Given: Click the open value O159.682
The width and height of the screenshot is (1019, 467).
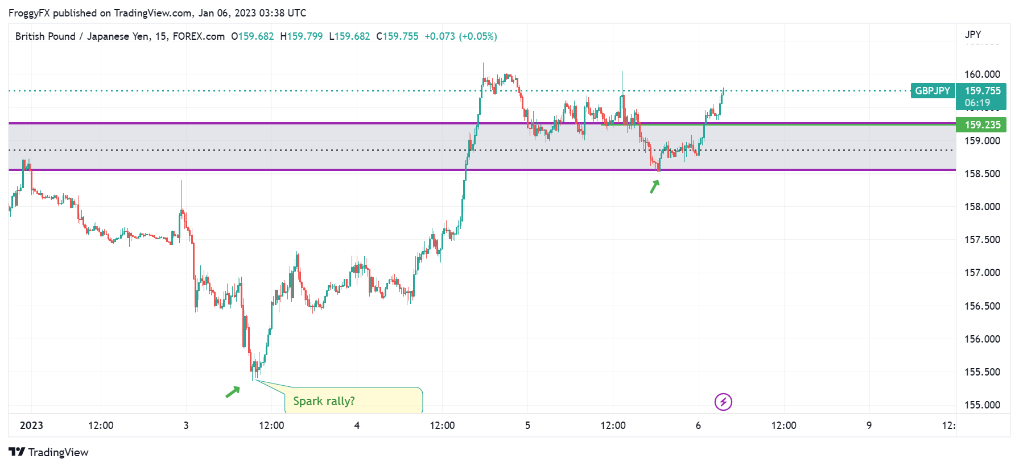Looking at the screenshot, I should [253, 36].
